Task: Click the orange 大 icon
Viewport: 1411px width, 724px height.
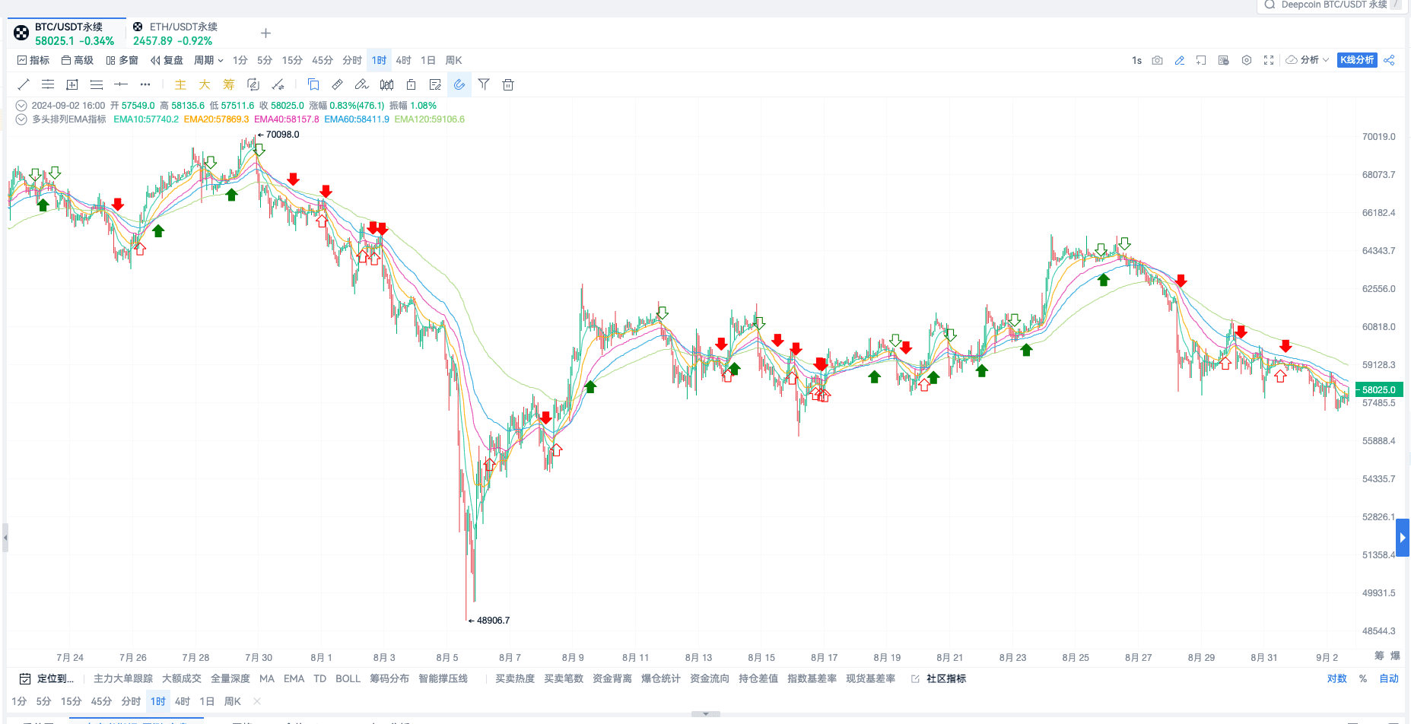Action: [x=205, y=84]
